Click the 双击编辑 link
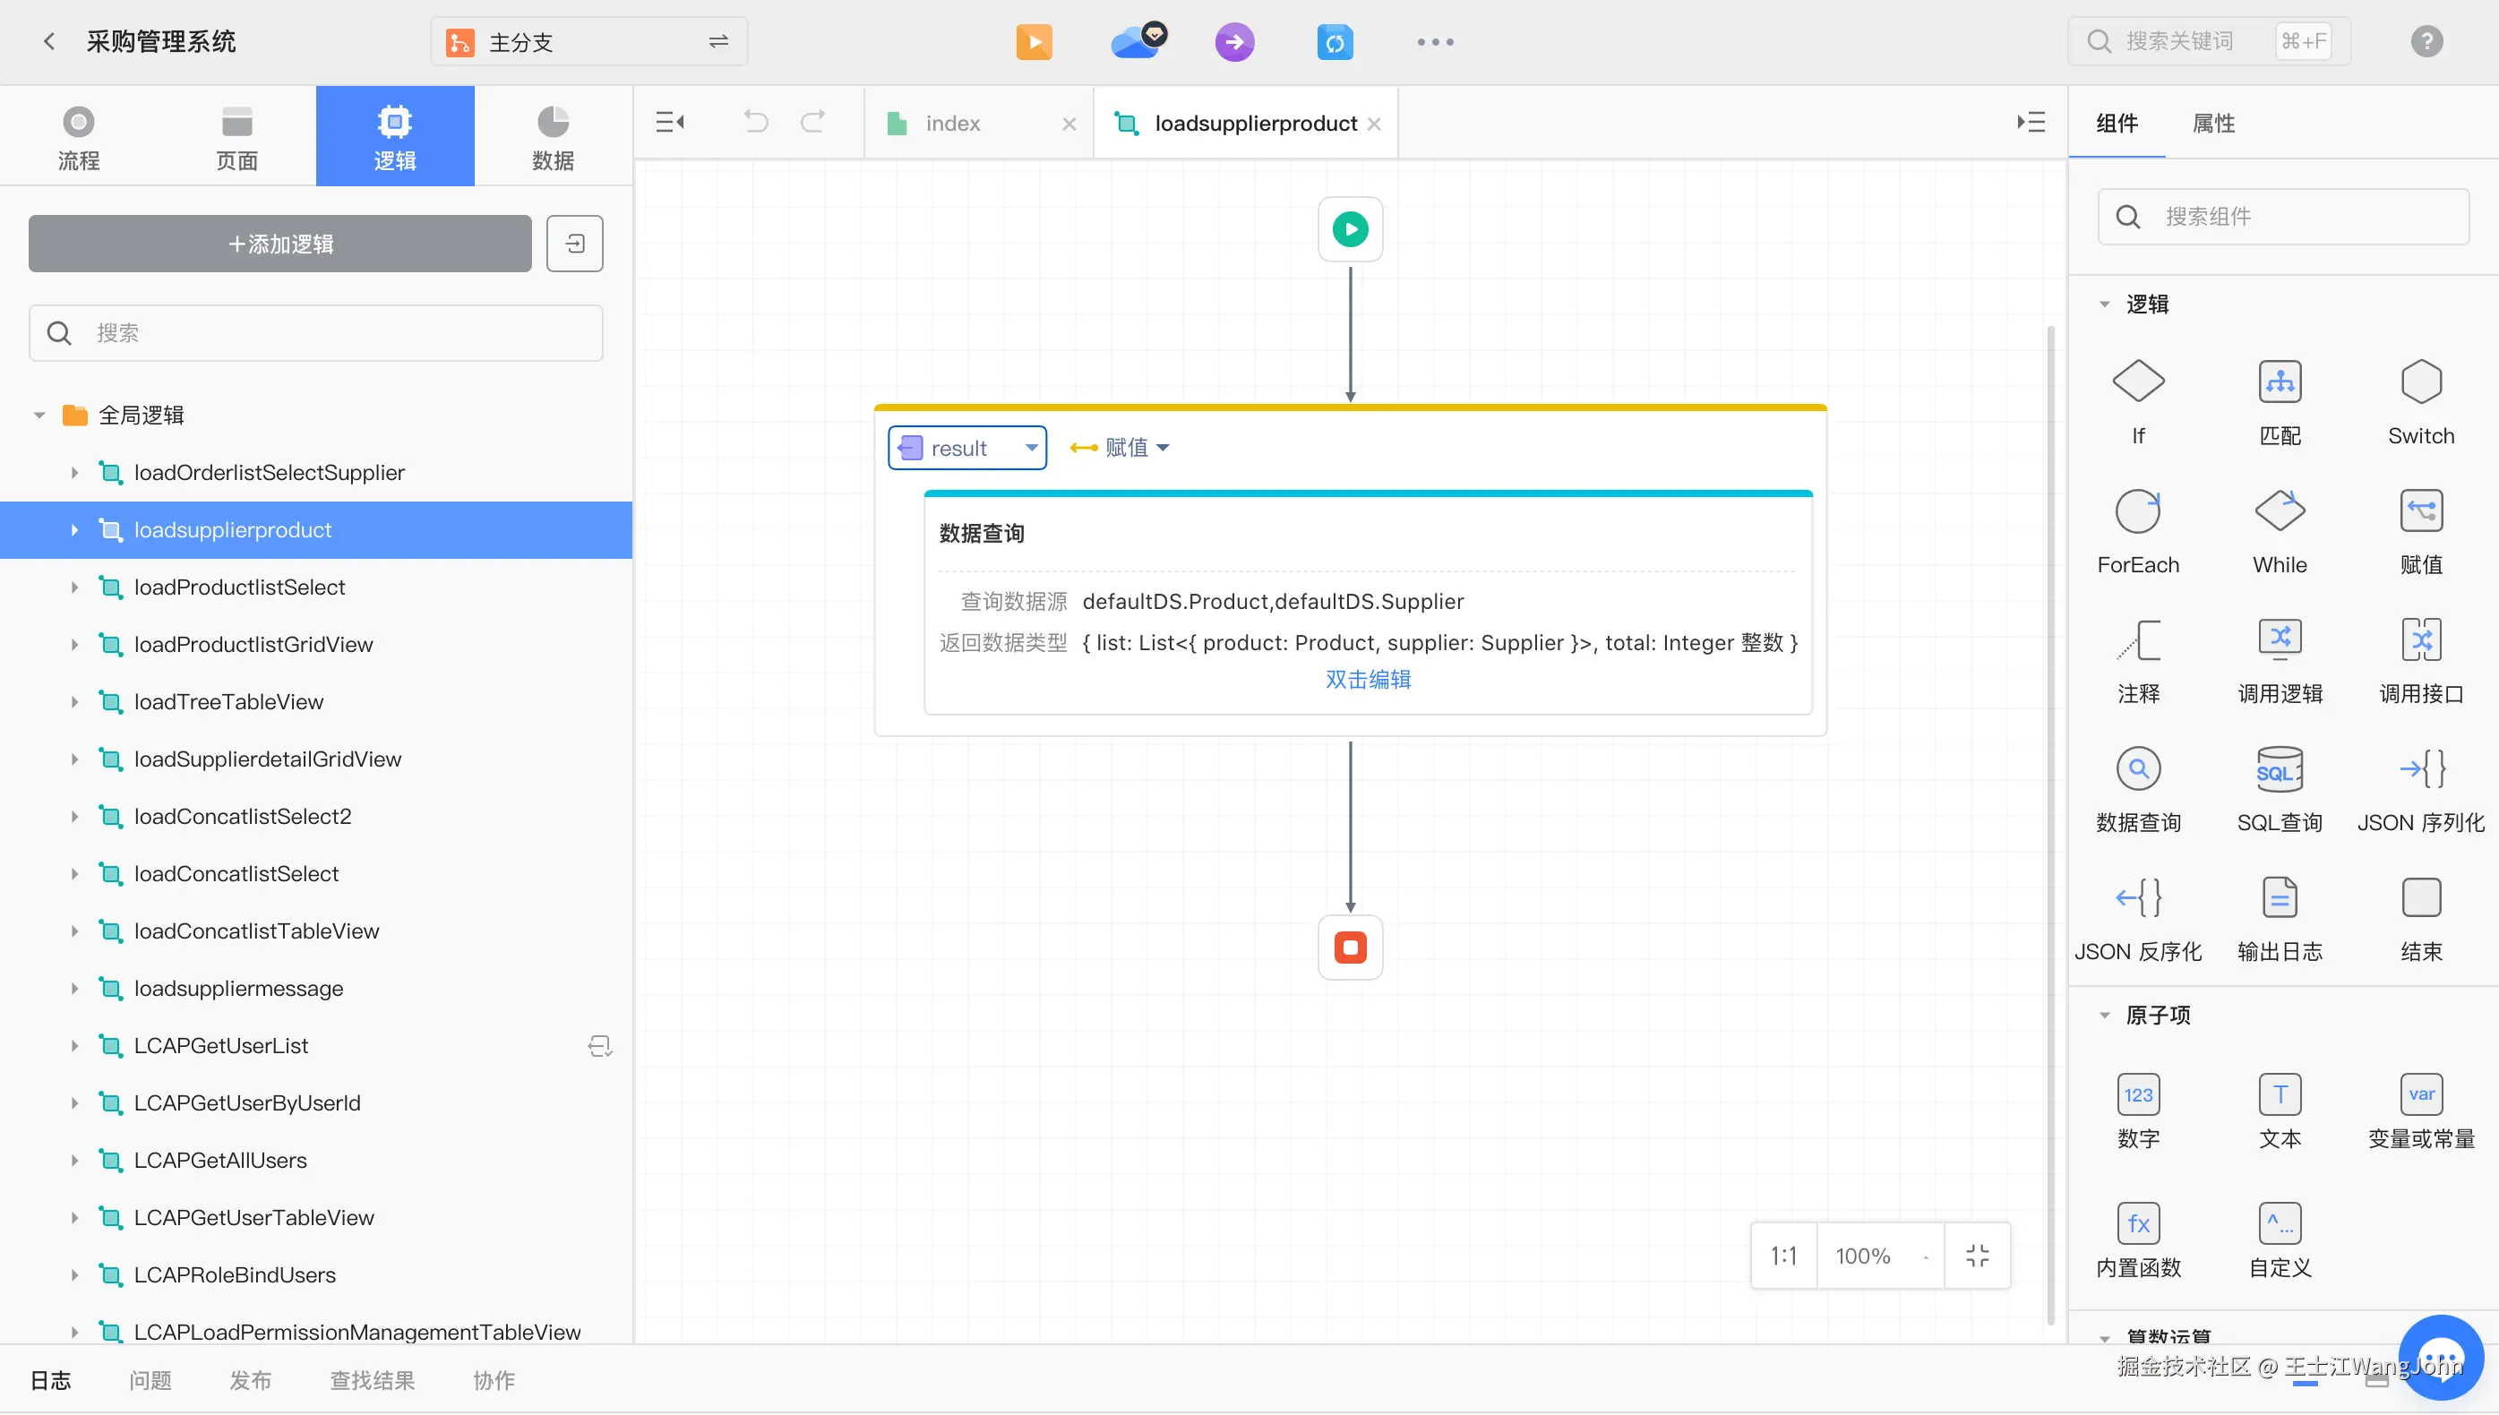Screen dimensions: 2499x1415 point(1367,680)
